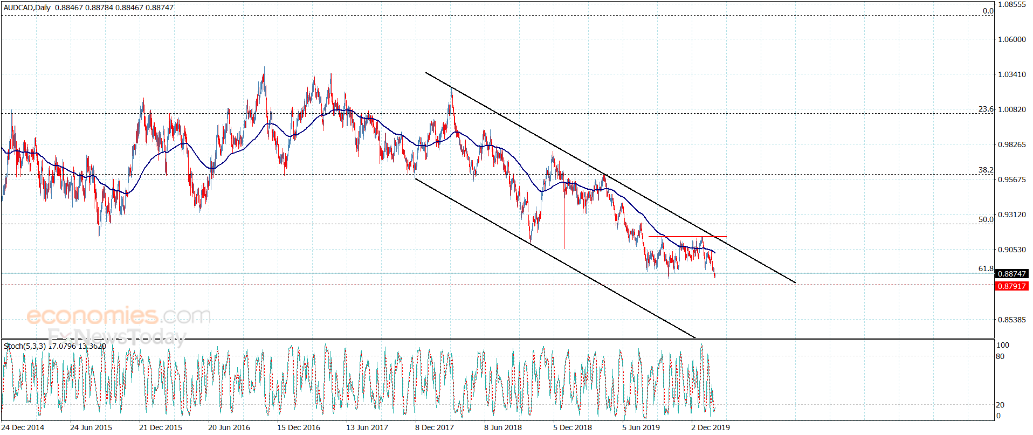Click the 8 Dec 2017 date label
This screenshot has width=1033, height=435.
[435, 427]
